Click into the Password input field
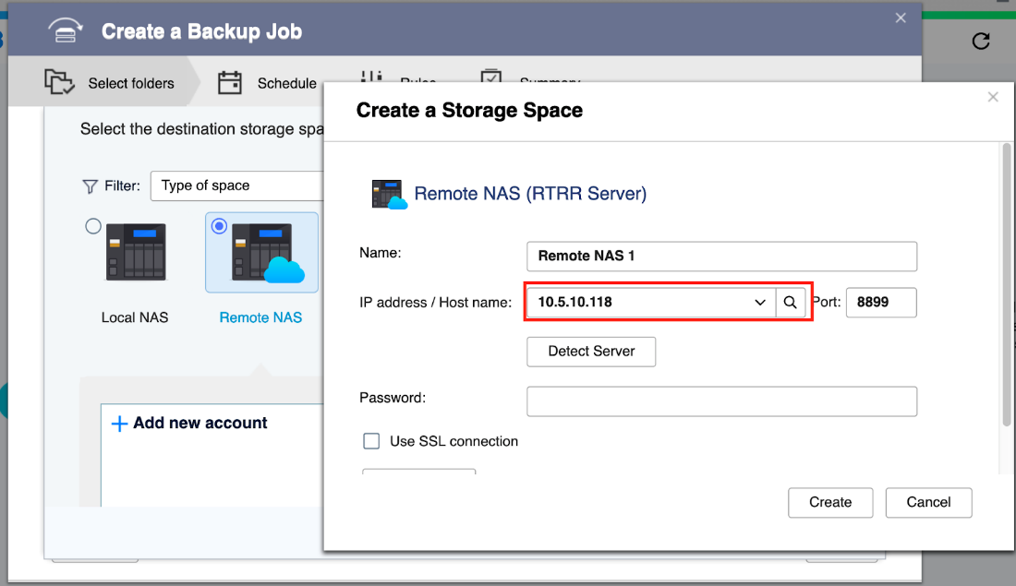 pos(721,401)
